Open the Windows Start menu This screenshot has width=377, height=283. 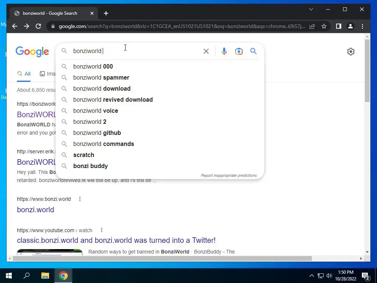(9, 276)
